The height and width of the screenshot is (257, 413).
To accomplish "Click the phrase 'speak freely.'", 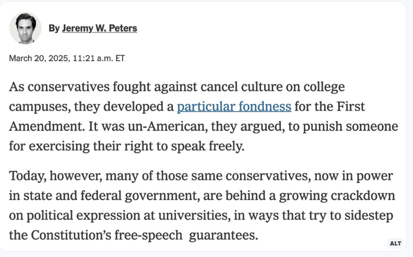I will [208, 146].
